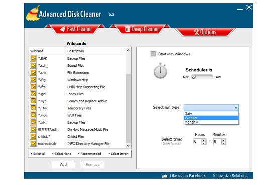Select the INFO Directory Manager File description
This screenshot has height=185, width=276.
click(x=88, y=144)
